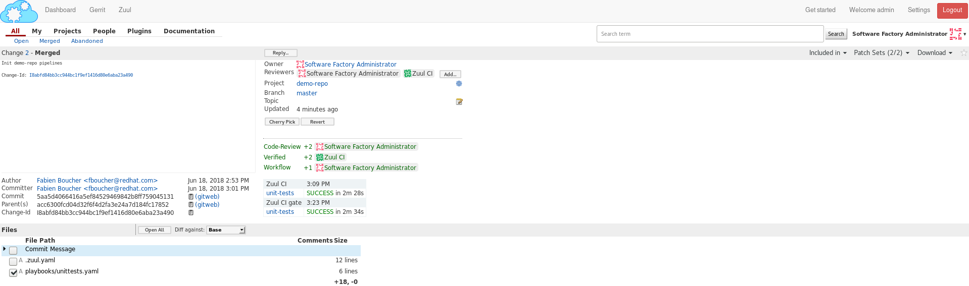Uncheck the playbooks/unittests.yaml reviewed checkbox
This screenshot has height=286, width=969.
pos(13,273)
